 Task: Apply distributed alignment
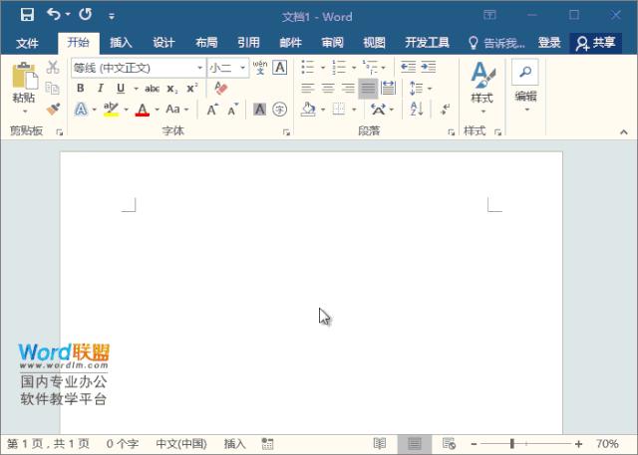pos(388,88)
